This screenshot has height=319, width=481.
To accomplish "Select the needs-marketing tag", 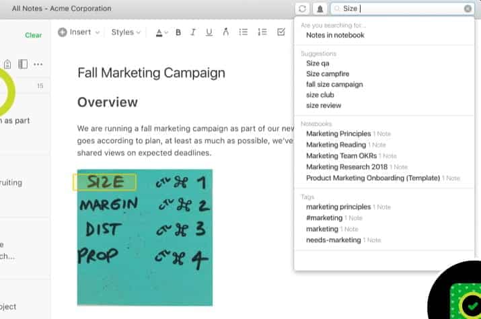I will click(343, 240).
